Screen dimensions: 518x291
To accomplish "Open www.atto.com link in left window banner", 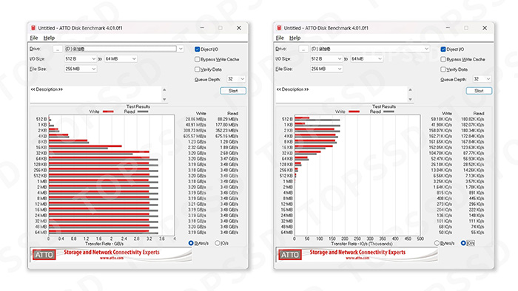I will (x=112, y=258).
